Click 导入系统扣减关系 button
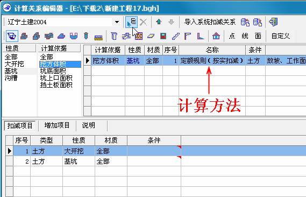Screen dimensions: 306x197 [210, 22]
